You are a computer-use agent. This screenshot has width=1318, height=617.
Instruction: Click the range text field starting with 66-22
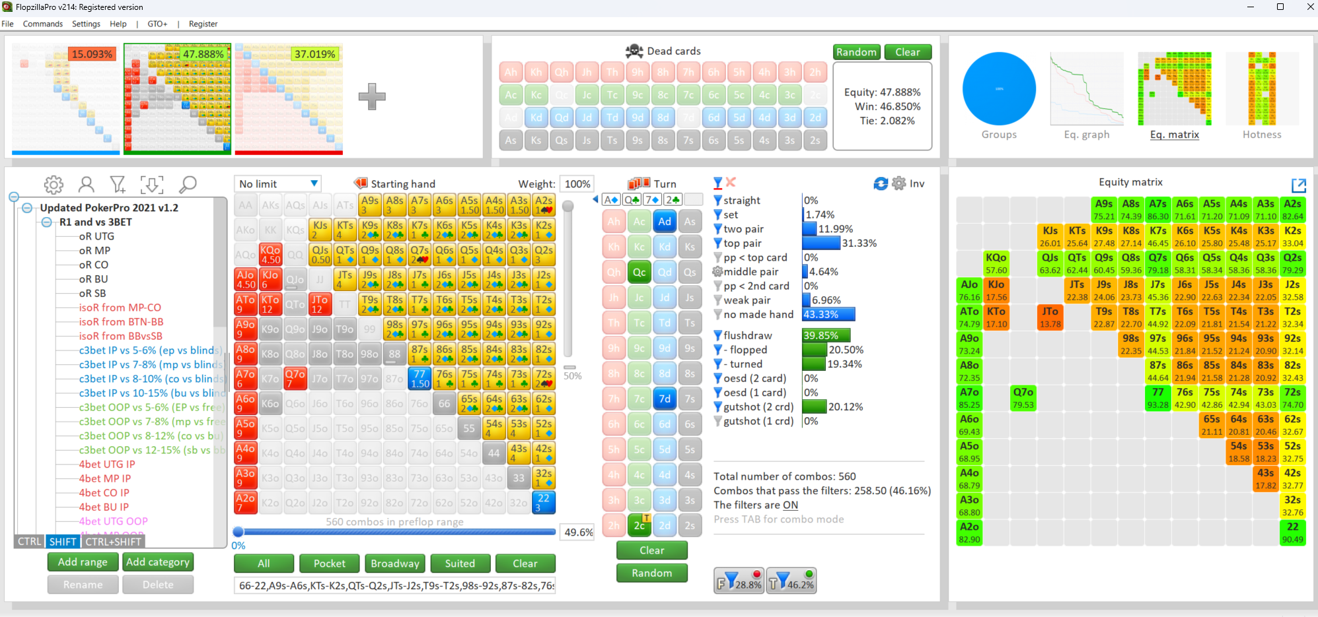(x=395, y=585)
